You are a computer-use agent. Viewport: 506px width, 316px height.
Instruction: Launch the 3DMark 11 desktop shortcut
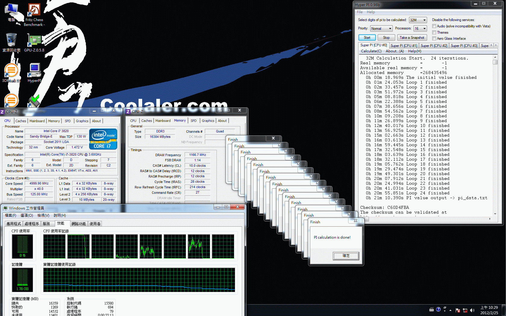(x=11, y=73)
